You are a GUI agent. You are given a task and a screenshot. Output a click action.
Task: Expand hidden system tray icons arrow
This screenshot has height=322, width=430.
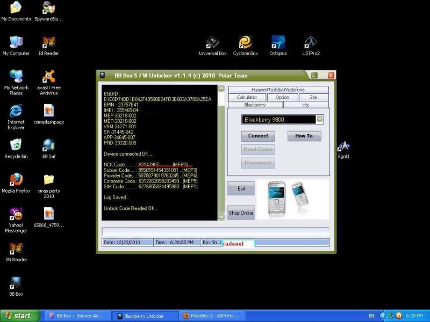click(383, 316)
